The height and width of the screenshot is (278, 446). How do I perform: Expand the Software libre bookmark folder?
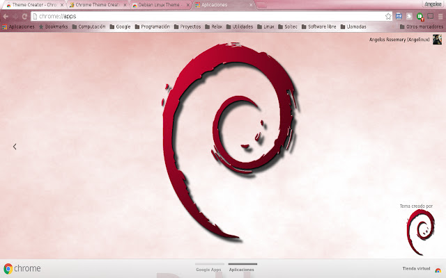coord(319,26)
